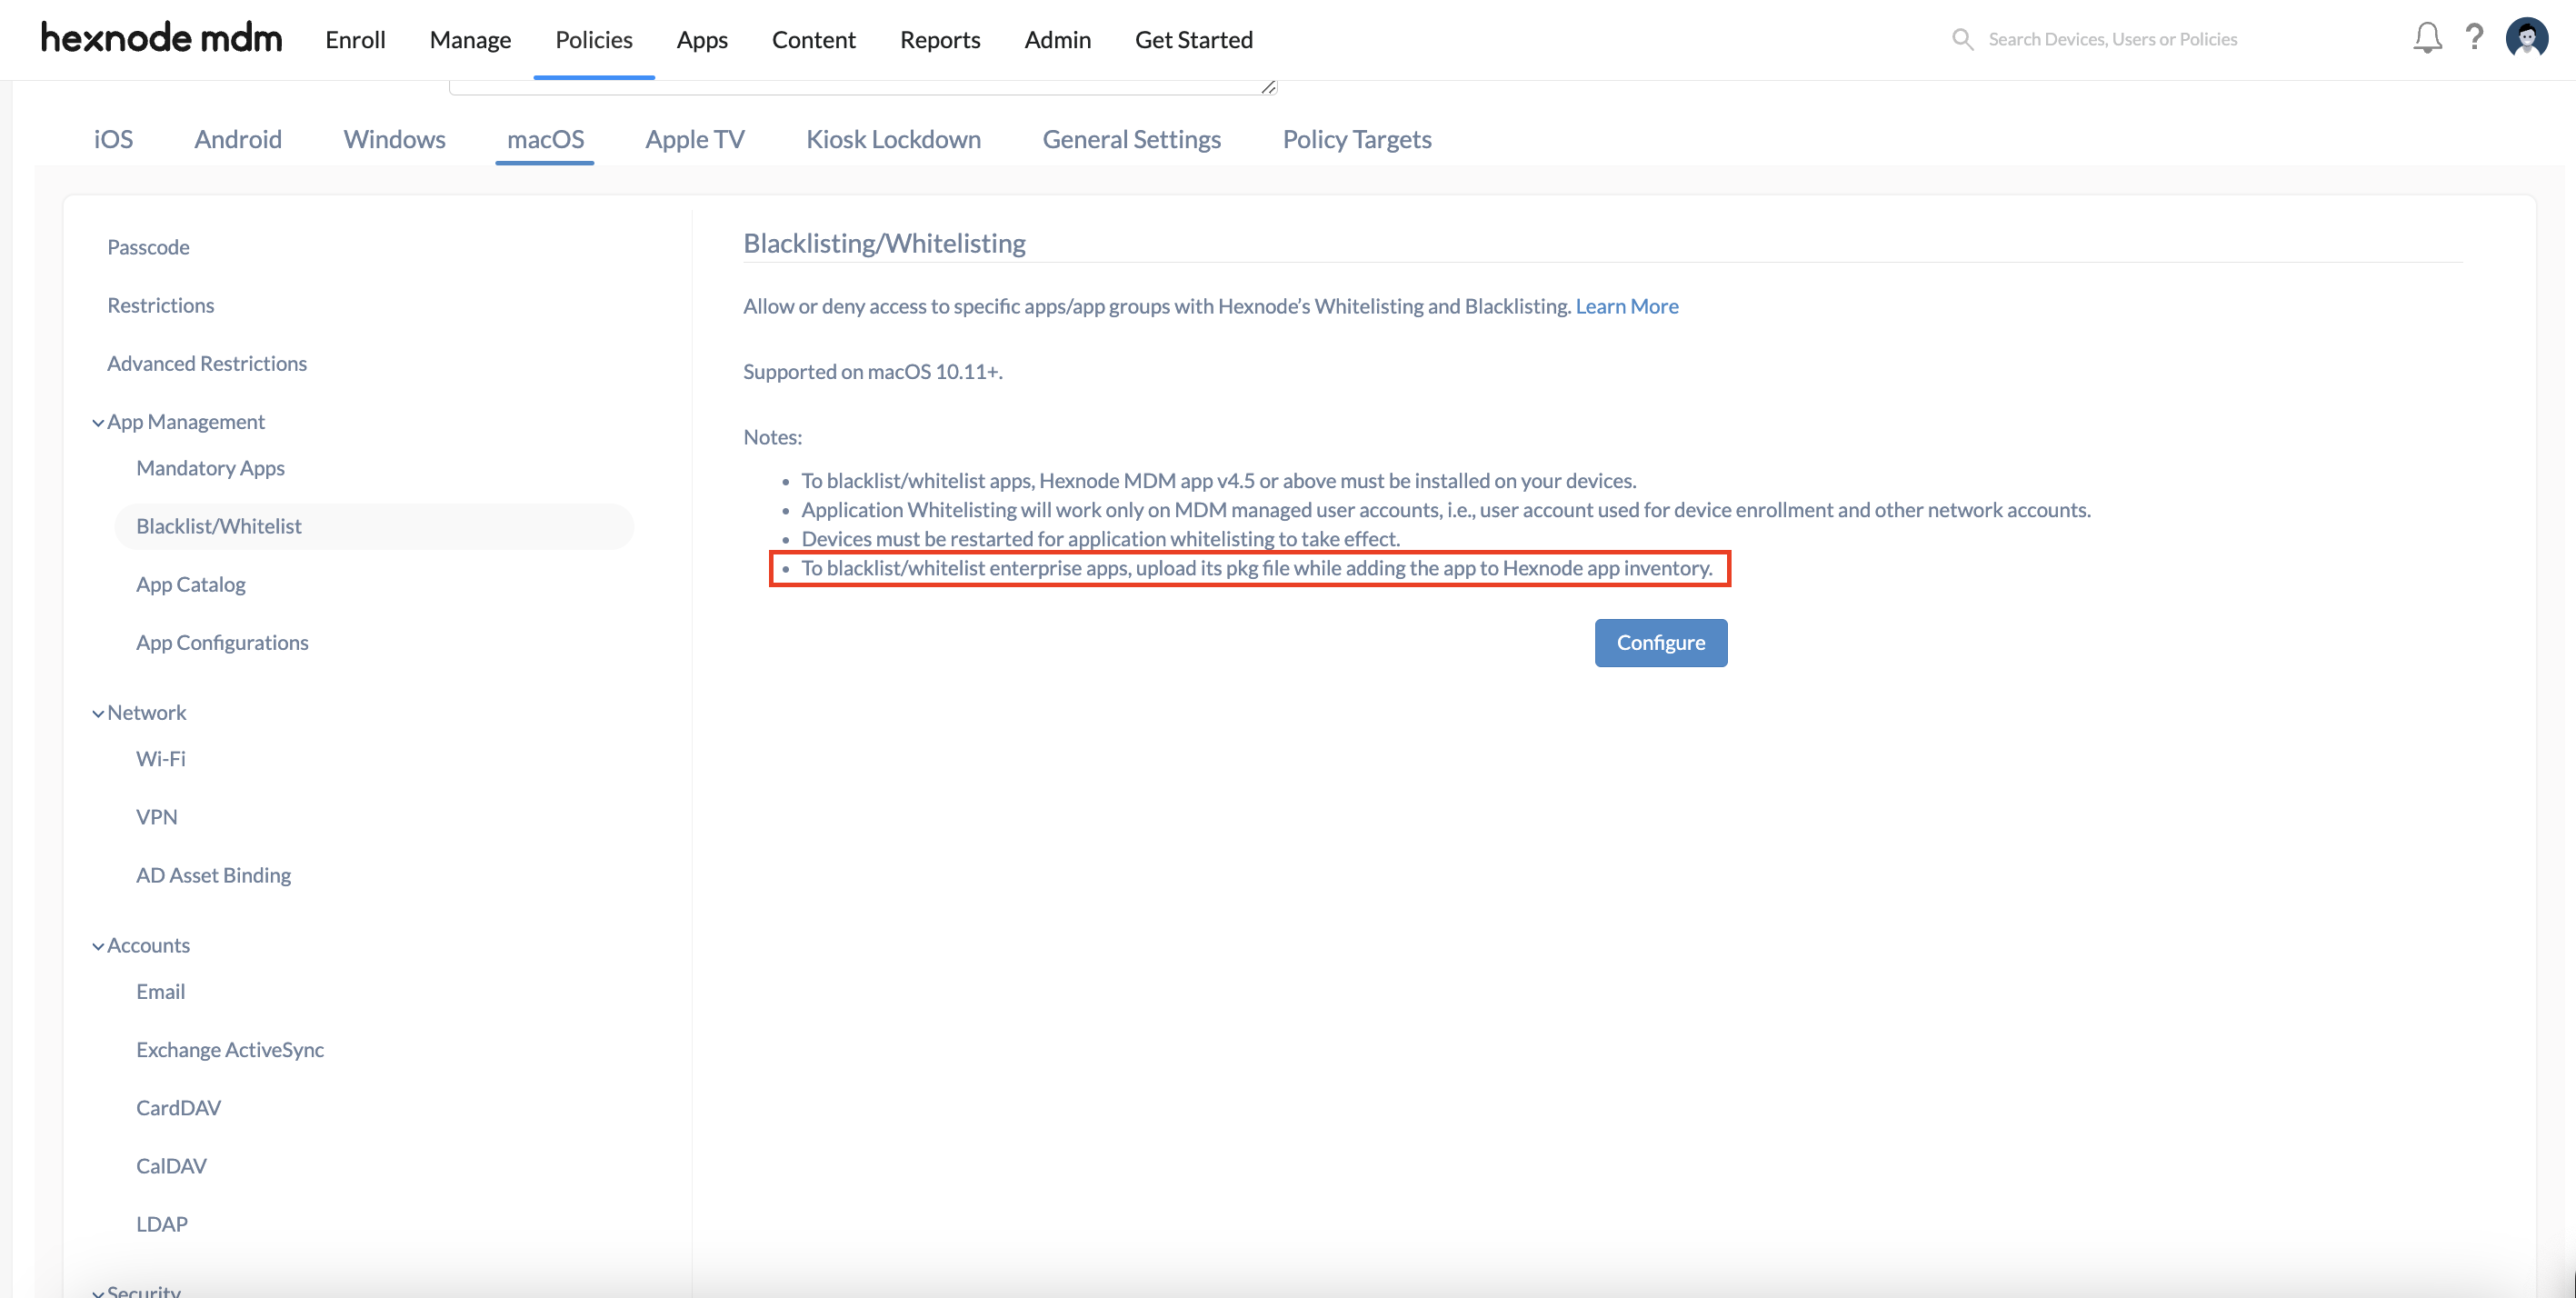Switch to the Kiosk Lockdown tab
Image resolution: width=2576 pixels, height=1298 pixels.
click(x=893, y=139)
